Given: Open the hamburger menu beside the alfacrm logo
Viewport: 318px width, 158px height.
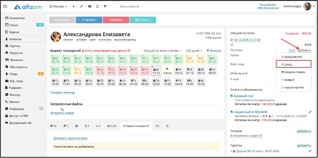Looking at the screenshot, I should (5, 6).
